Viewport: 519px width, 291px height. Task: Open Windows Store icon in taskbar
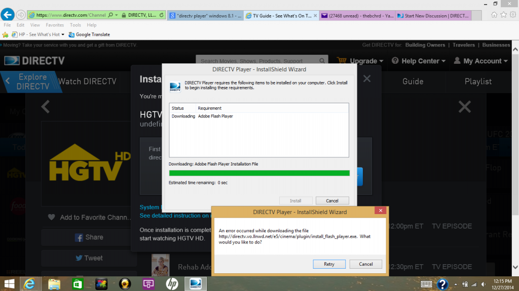pyautogui.click(x=78, y=284)
